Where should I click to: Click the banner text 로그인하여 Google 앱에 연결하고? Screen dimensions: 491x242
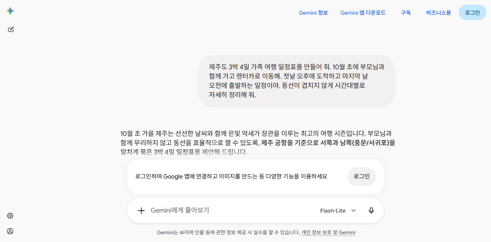pyautogui.click(x=231, y=177)
